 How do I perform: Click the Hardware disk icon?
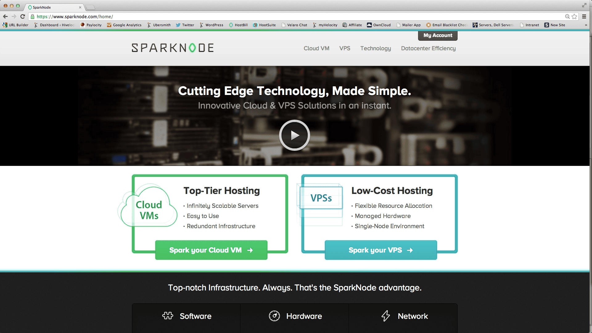point(274,316)
